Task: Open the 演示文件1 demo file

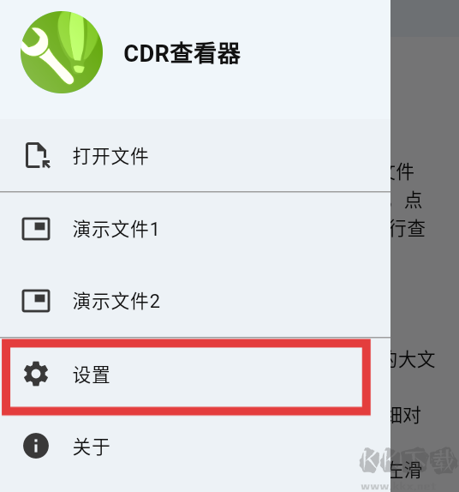Action: pyautogui.click(x=195, y=229)
